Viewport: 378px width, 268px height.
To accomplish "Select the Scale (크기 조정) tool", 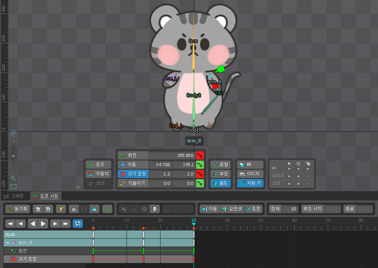I will 133,174.
